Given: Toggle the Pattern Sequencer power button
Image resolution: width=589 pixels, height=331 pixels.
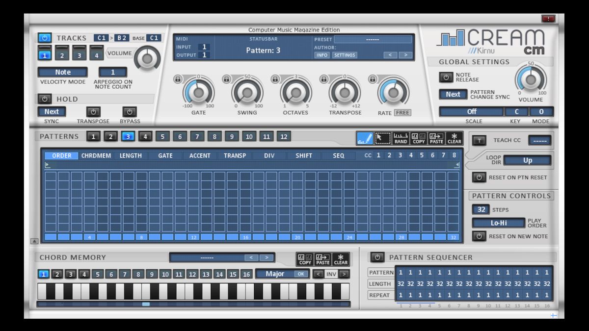Looking at the screenshot, I should (377, 257).
